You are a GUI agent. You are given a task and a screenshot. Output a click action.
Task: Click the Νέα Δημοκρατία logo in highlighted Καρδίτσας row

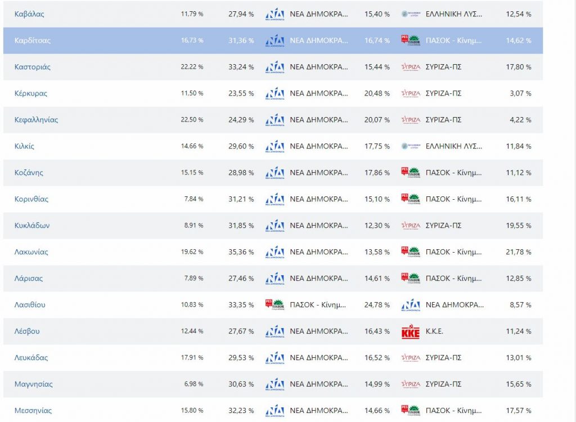(274, 41)
